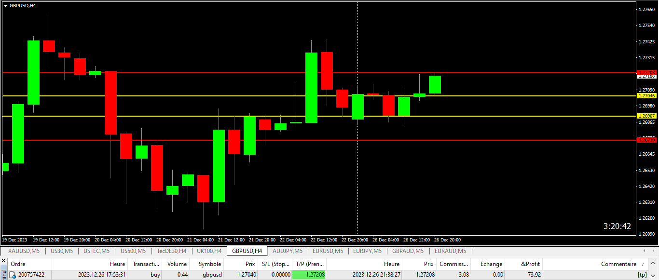Viewport: 659px width, 280px height.
Task: Switch to the UK100,H4 chart tab
Action: 209,251
